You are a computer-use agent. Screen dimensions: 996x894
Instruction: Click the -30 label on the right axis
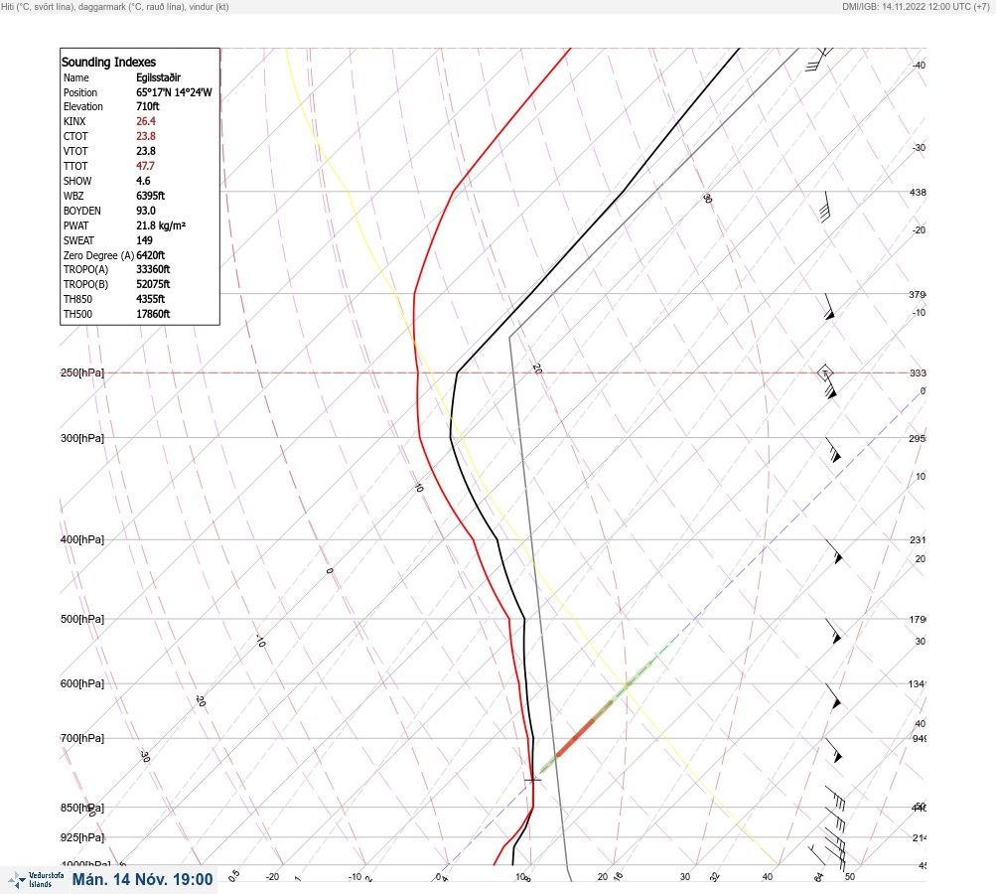919,147
